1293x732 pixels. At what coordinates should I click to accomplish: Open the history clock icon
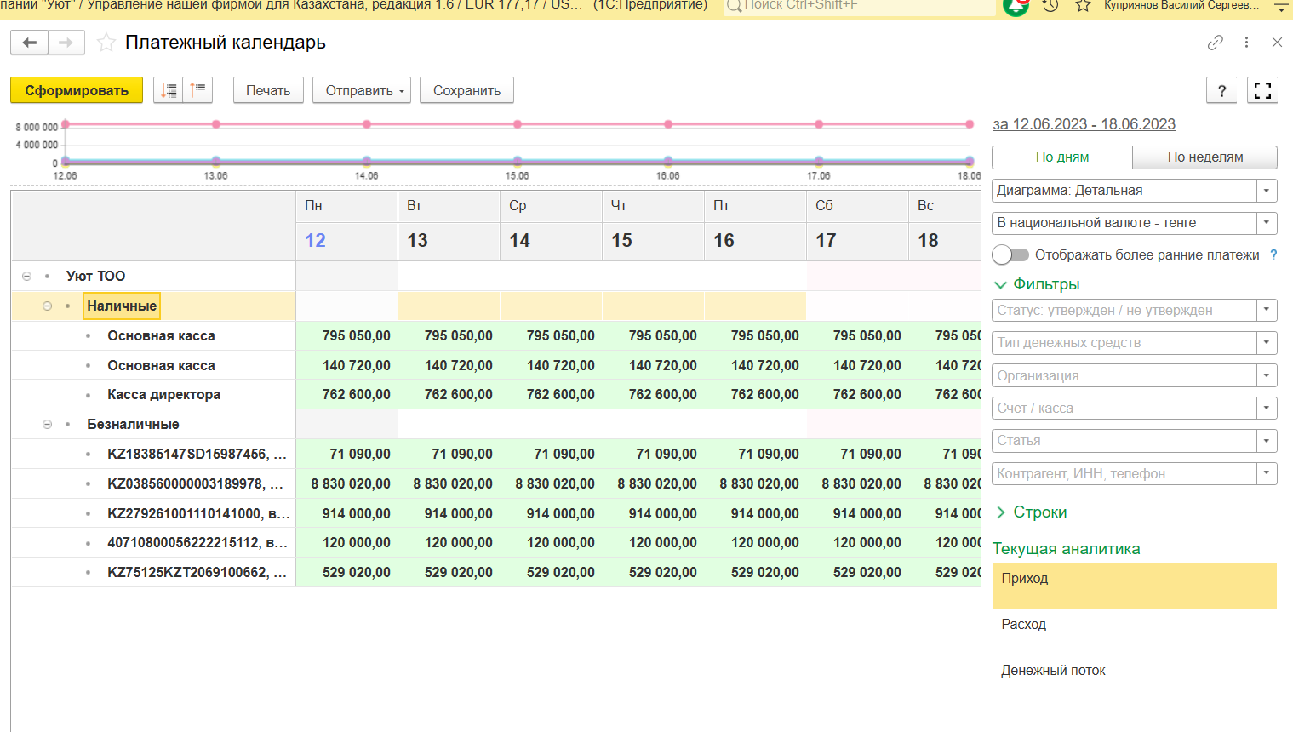[x=1050, y=6]
